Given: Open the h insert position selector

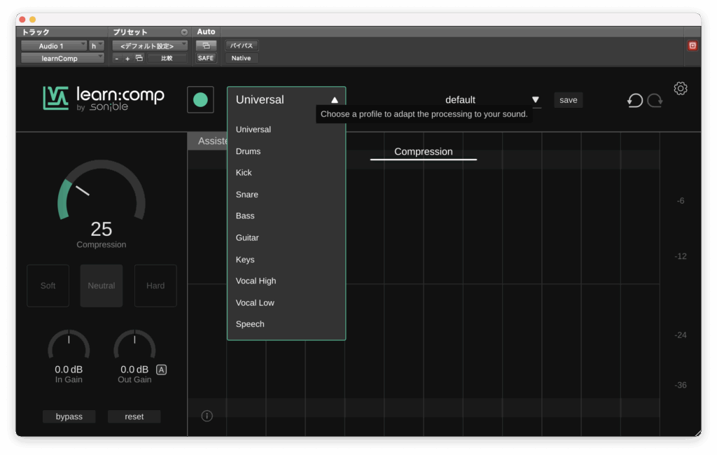Looking at the screenshot, I should click(97, 45).
